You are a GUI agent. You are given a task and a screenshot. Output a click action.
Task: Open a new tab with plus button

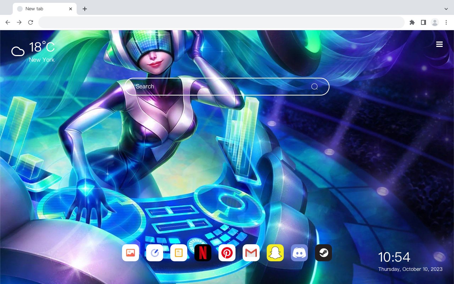point(84,9)
